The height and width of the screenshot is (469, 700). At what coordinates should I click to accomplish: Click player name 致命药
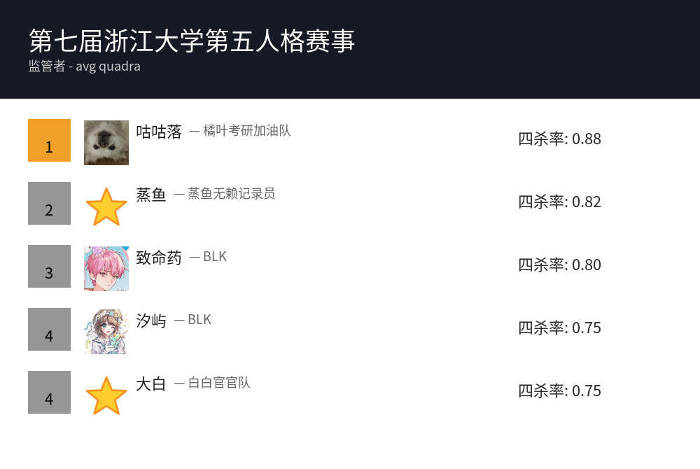tap(159, 258)
